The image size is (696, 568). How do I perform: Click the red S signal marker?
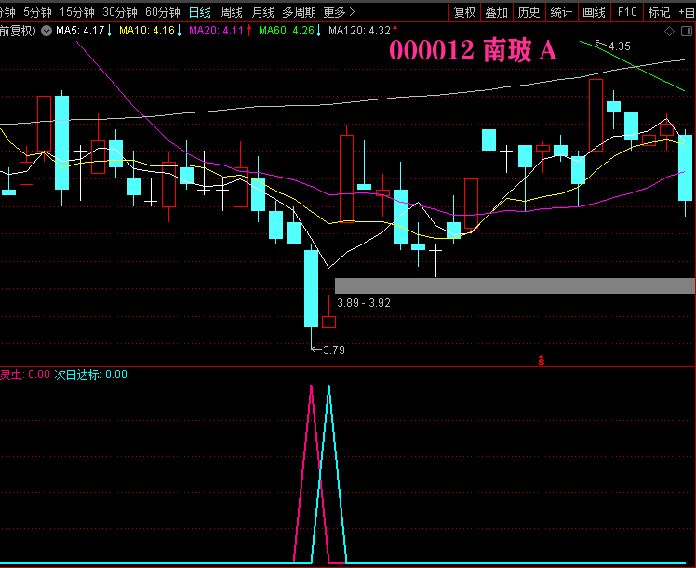pos(542,361)
